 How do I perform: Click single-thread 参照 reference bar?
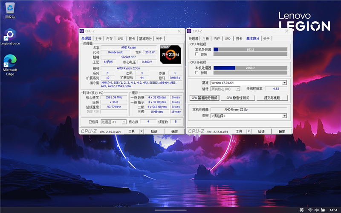pyautogui.click(x=250, y=54)
